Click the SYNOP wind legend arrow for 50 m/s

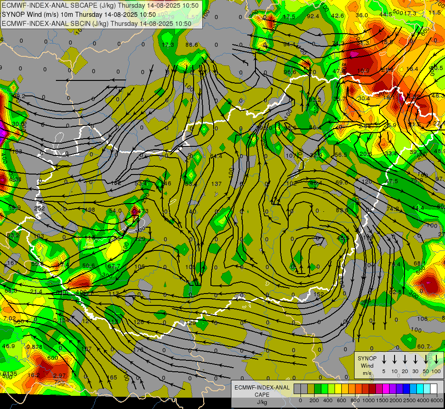(426, 359)
